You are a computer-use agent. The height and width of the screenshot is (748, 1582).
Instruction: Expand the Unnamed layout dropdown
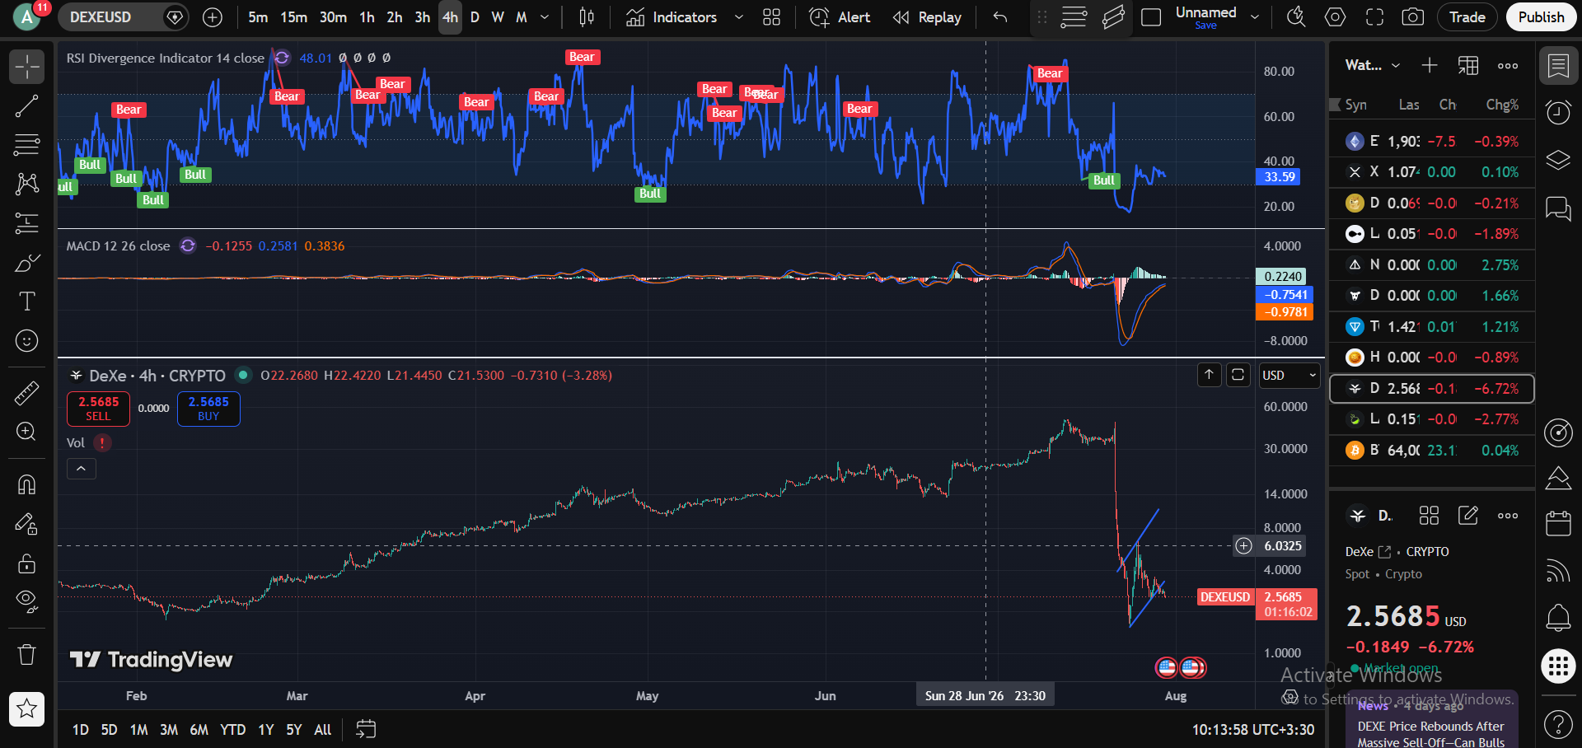[1255, 17]
